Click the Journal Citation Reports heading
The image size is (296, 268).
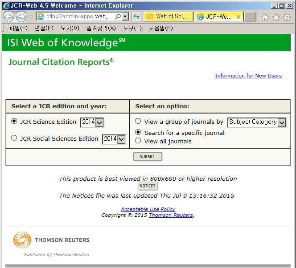[x=61, y=62]
